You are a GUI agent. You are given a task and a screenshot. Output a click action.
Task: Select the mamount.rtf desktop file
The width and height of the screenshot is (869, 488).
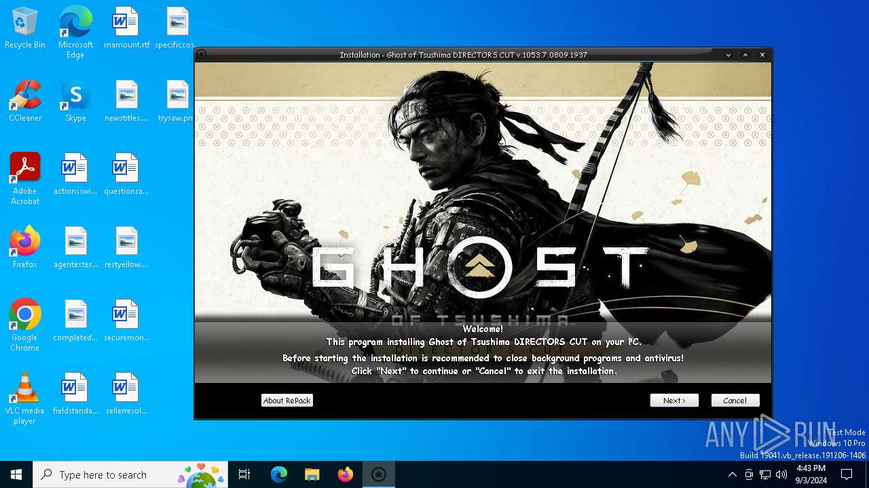pos(126,28)
